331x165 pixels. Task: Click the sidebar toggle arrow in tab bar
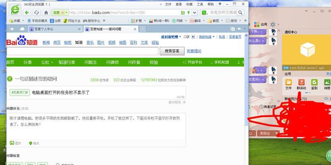12,29
